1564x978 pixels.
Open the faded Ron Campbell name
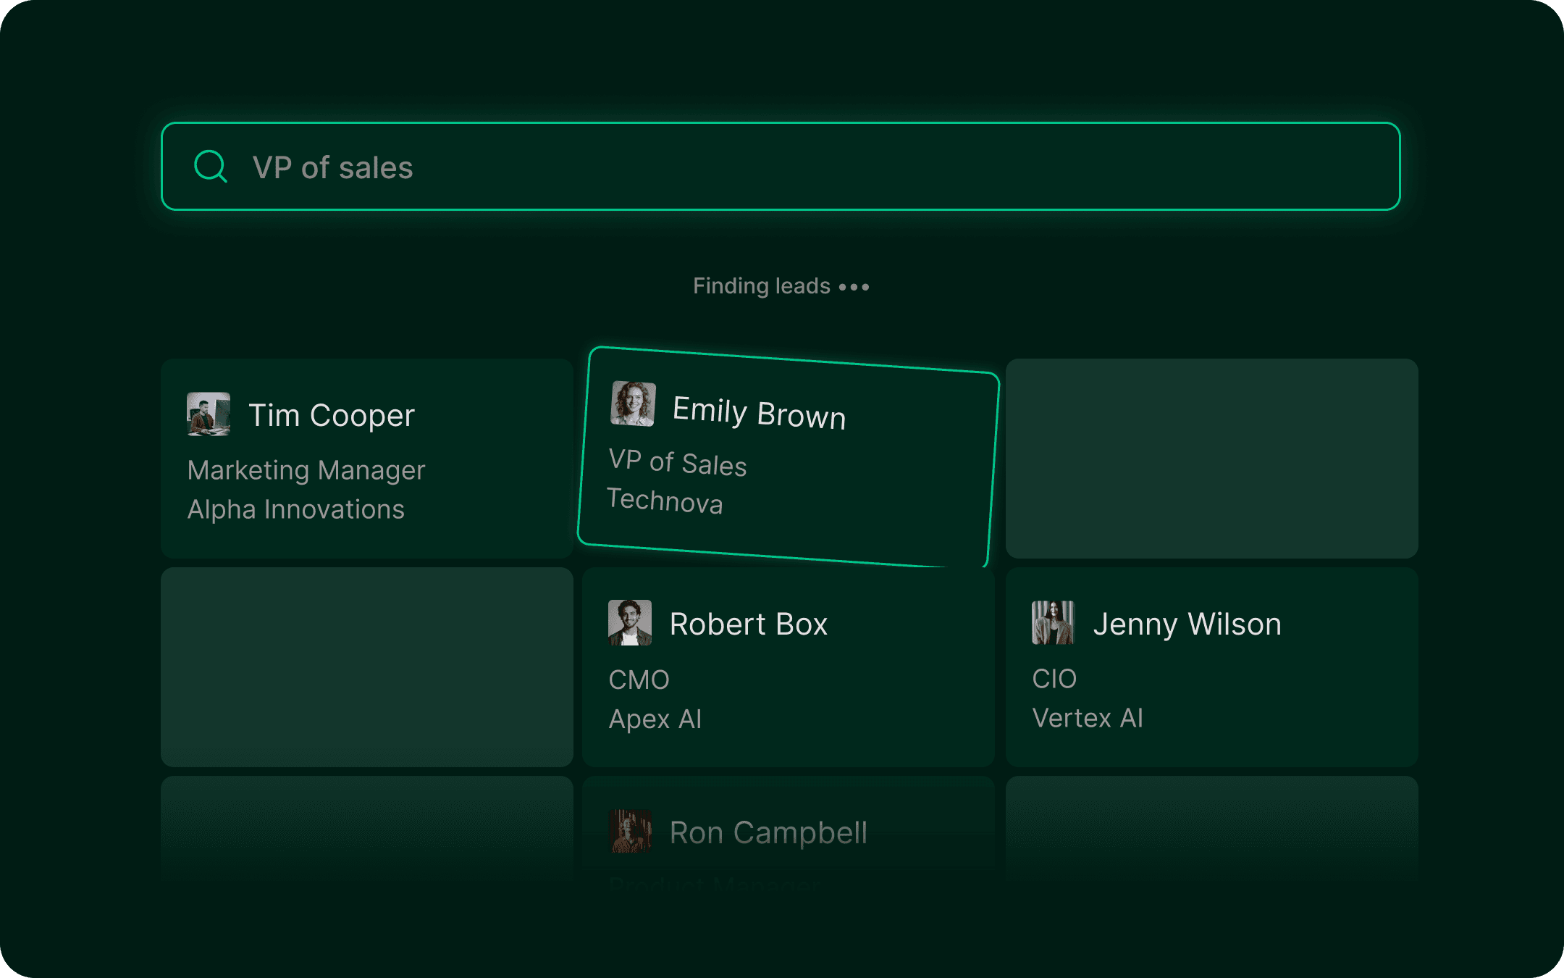tap(768, 833)
